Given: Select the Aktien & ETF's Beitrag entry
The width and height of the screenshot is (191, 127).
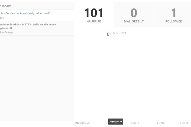Looking at the screenshot, I should [x=37, y=28].
